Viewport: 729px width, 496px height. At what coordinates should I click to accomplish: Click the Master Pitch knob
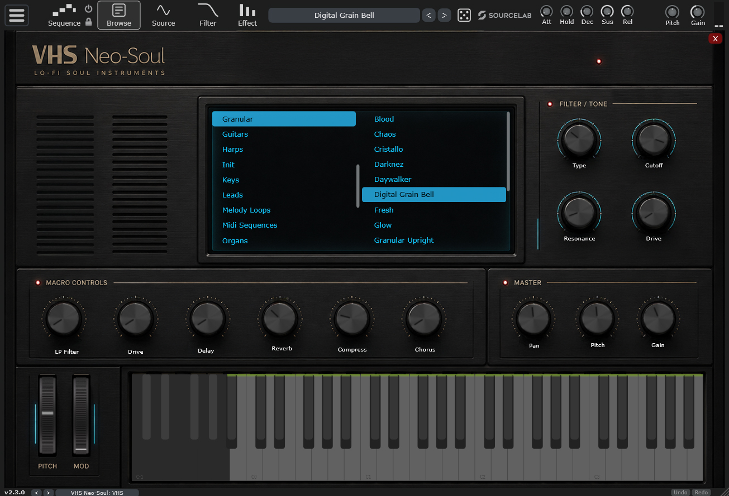(597, 318)
